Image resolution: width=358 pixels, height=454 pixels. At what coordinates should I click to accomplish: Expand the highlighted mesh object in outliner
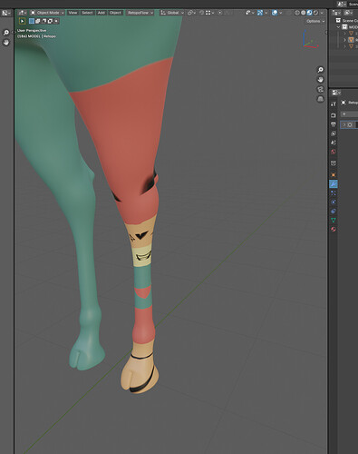tap(344, 40)
